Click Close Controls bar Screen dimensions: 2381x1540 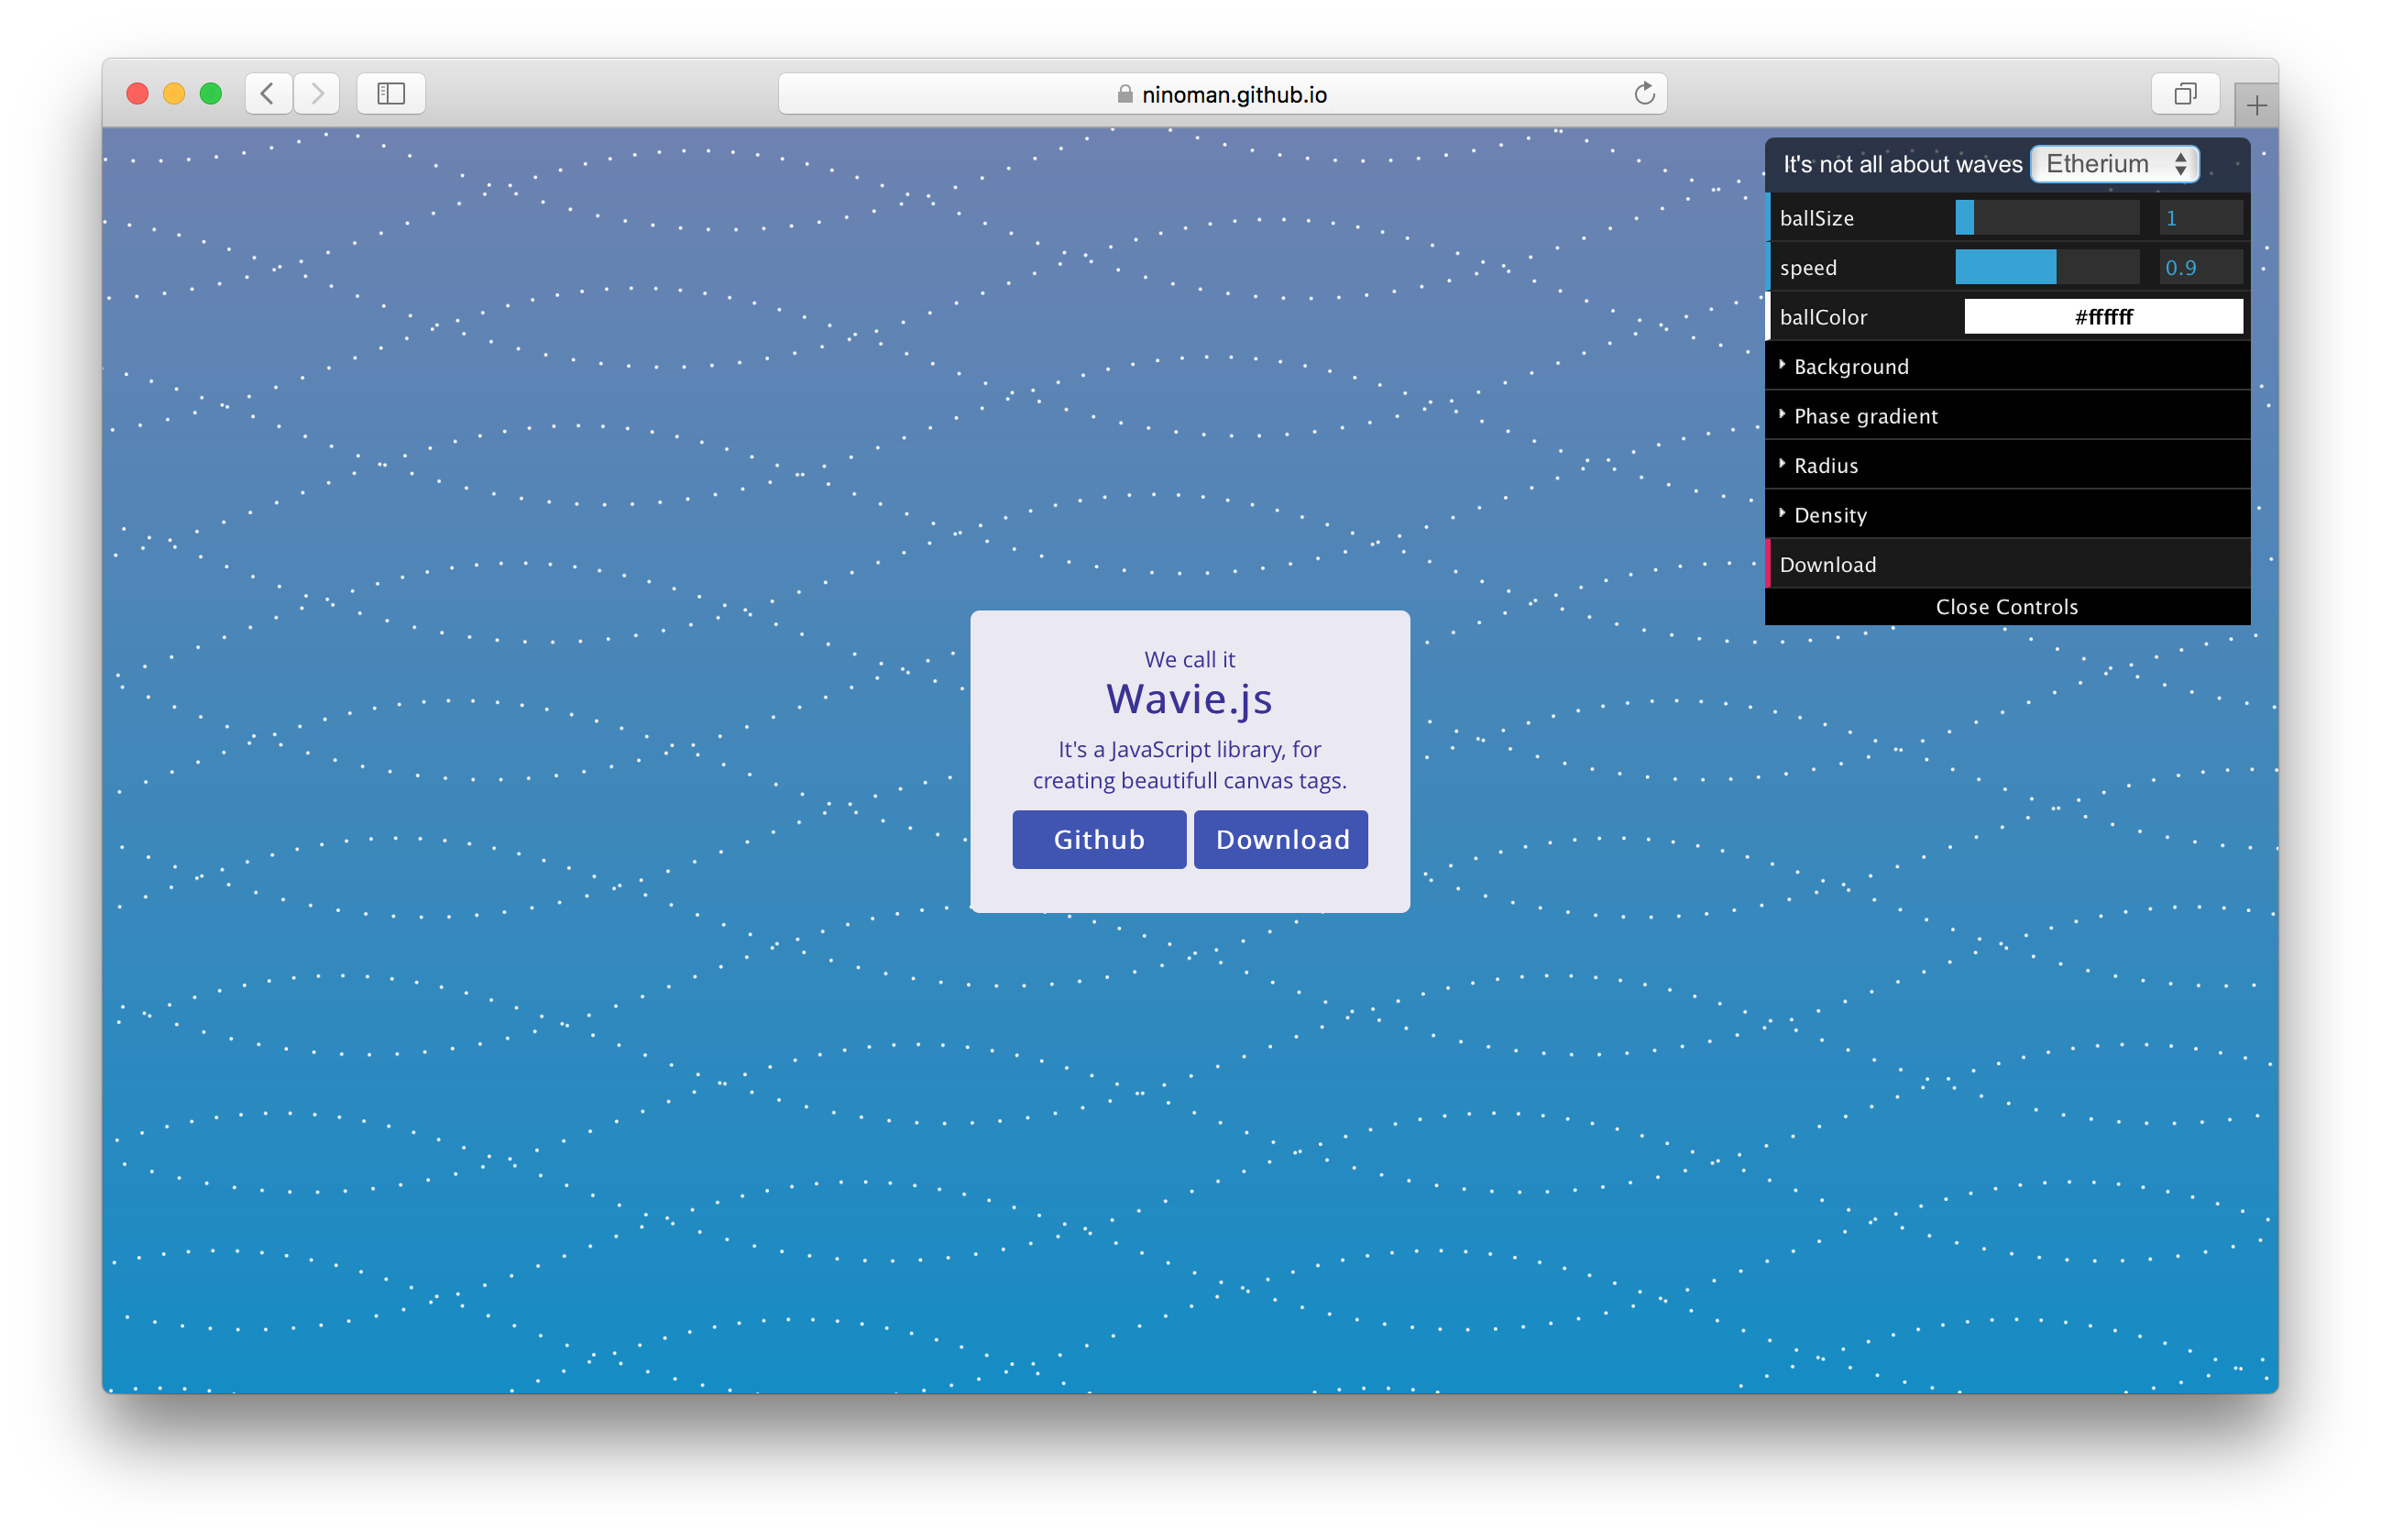(2006, 607)
